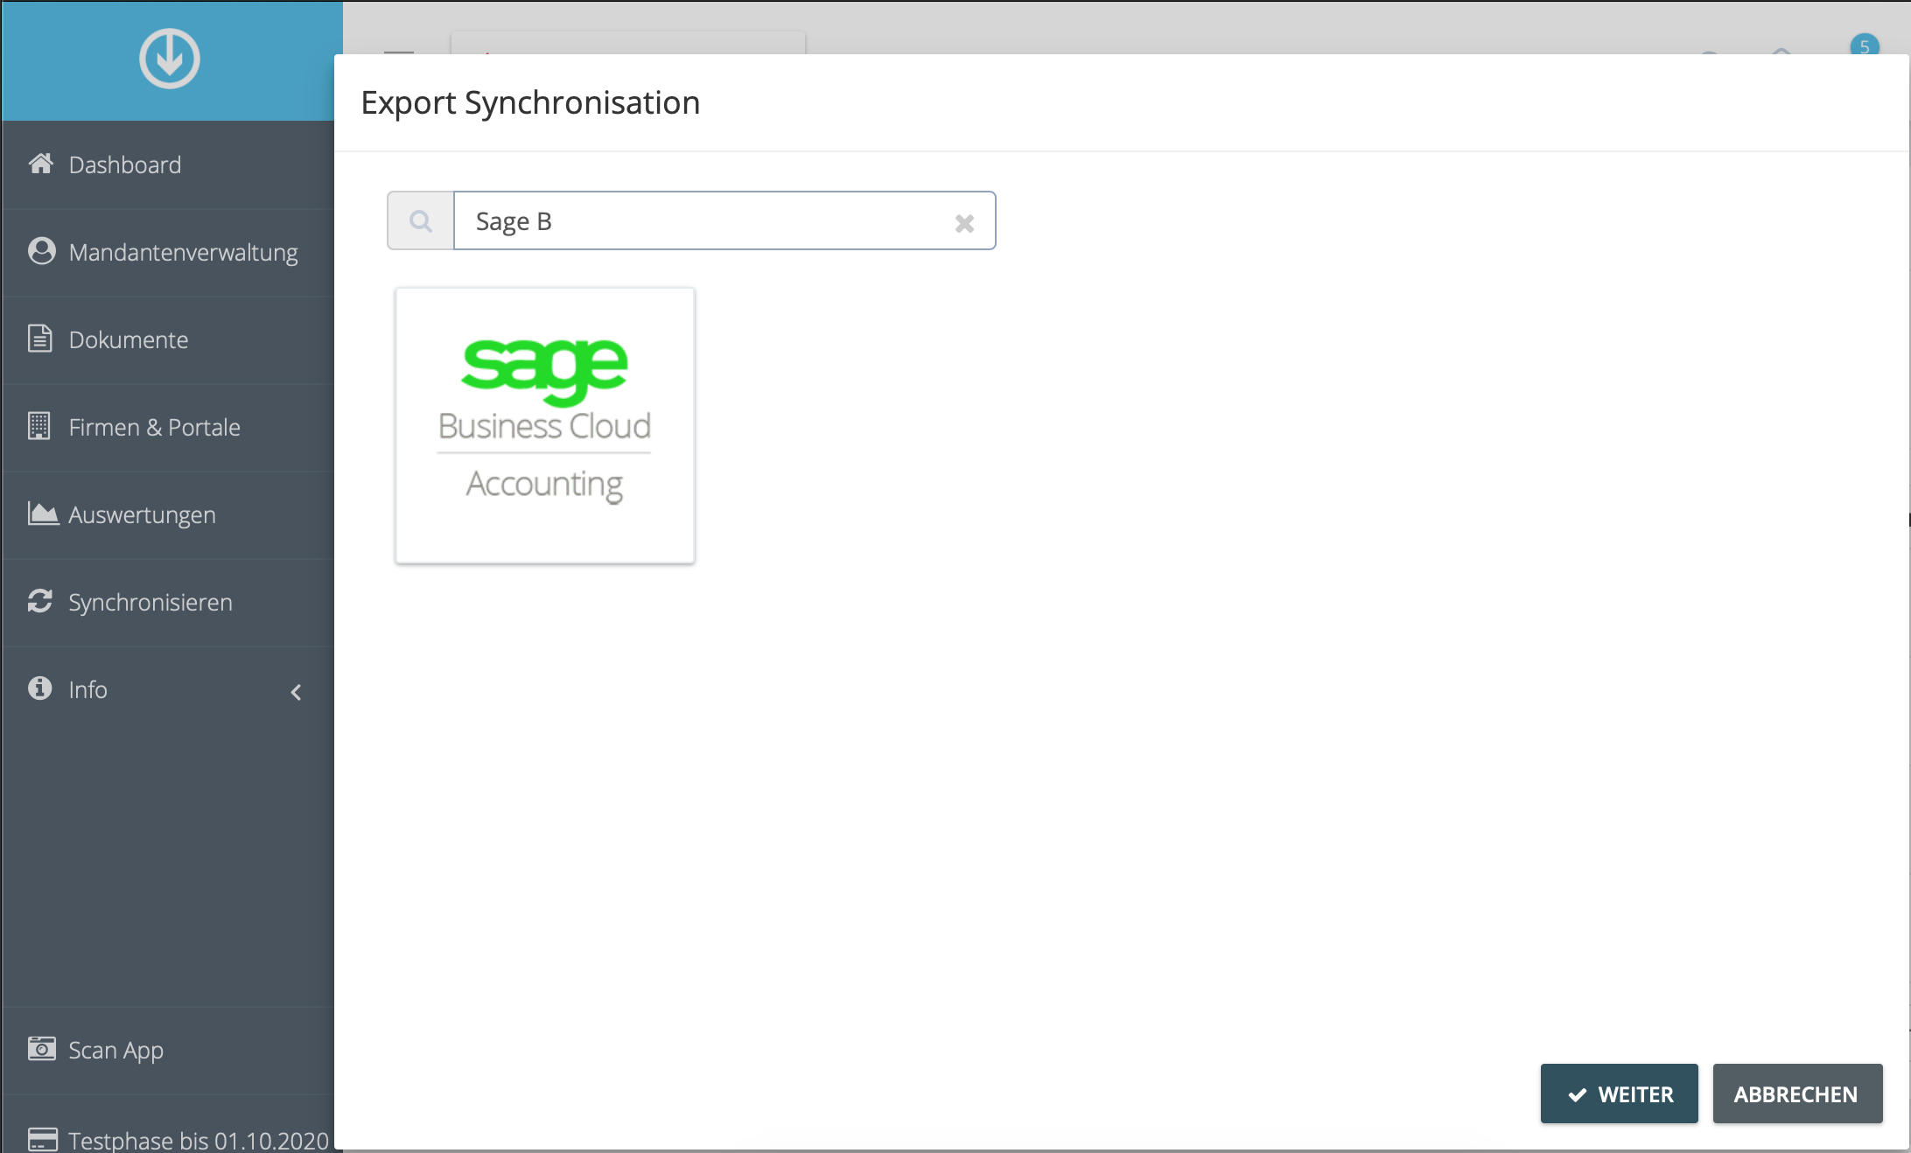Image resolution: width=1911 pixels, height=1153 pixels.
Task: Open the Dashboard home icon
Action: [41, 164]
